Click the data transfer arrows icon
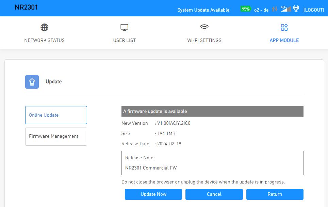Screen dimensions: 328x207 tap(275, 9)
